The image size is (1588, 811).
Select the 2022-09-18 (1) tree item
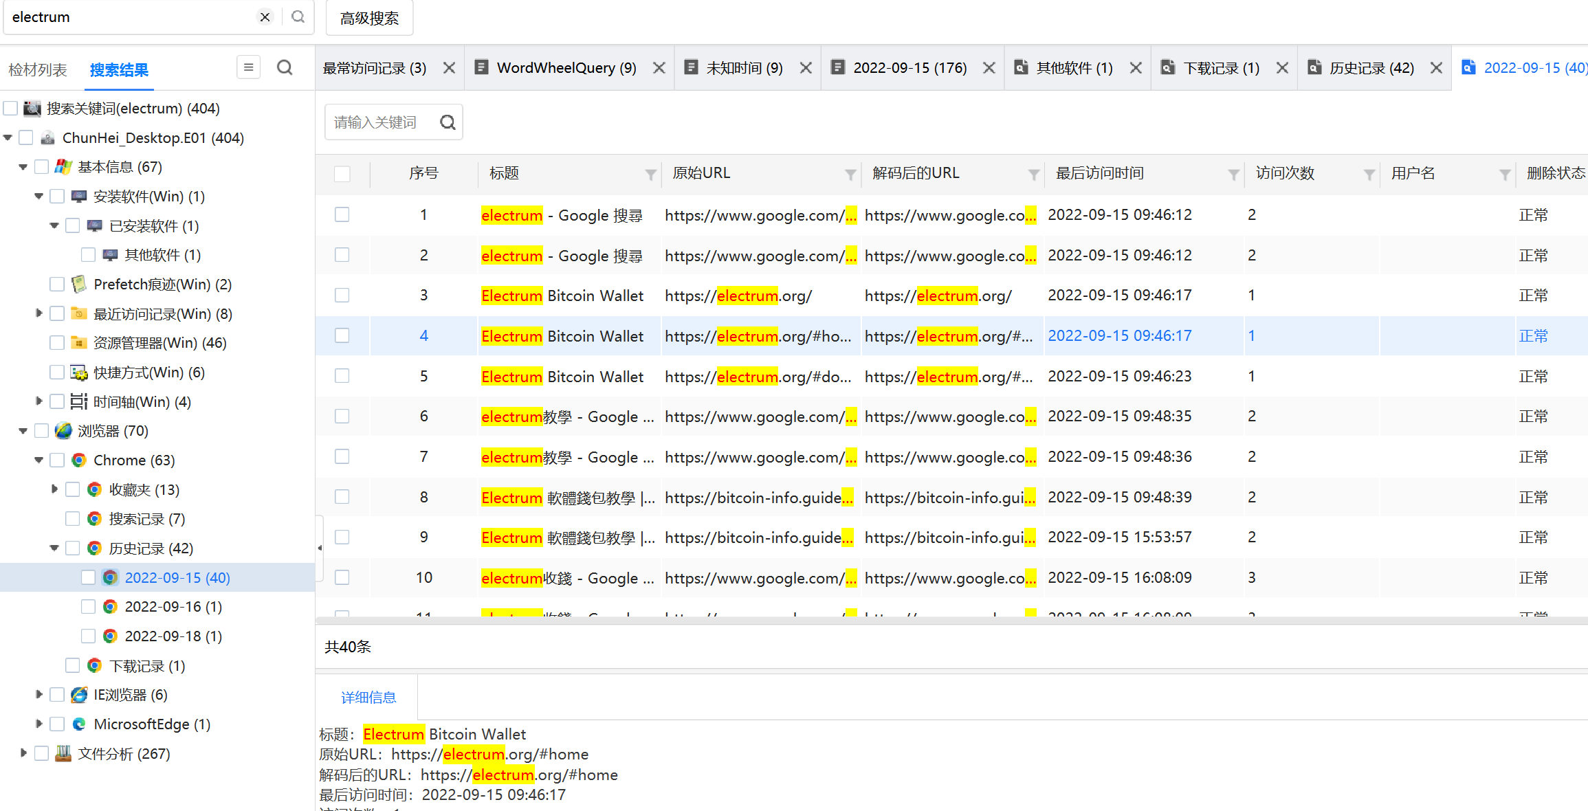click(173, 636)
